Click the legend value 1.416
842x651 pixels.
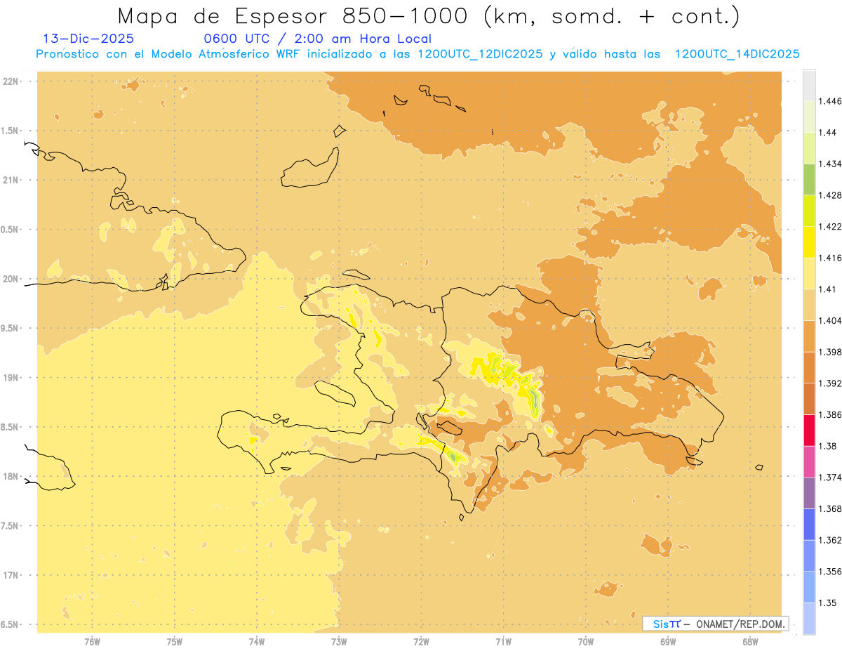[831, 258]
